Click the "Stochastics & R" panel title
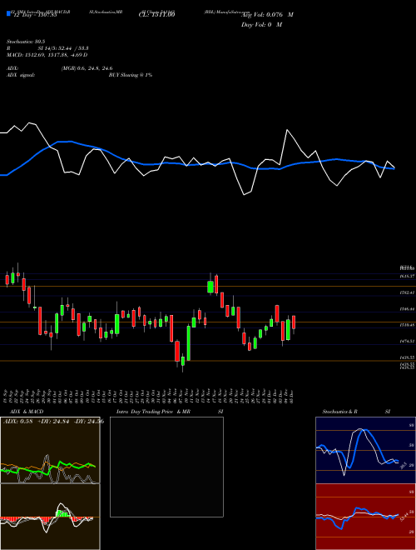This screenshot has width=416, height=550. pos(339,412)
